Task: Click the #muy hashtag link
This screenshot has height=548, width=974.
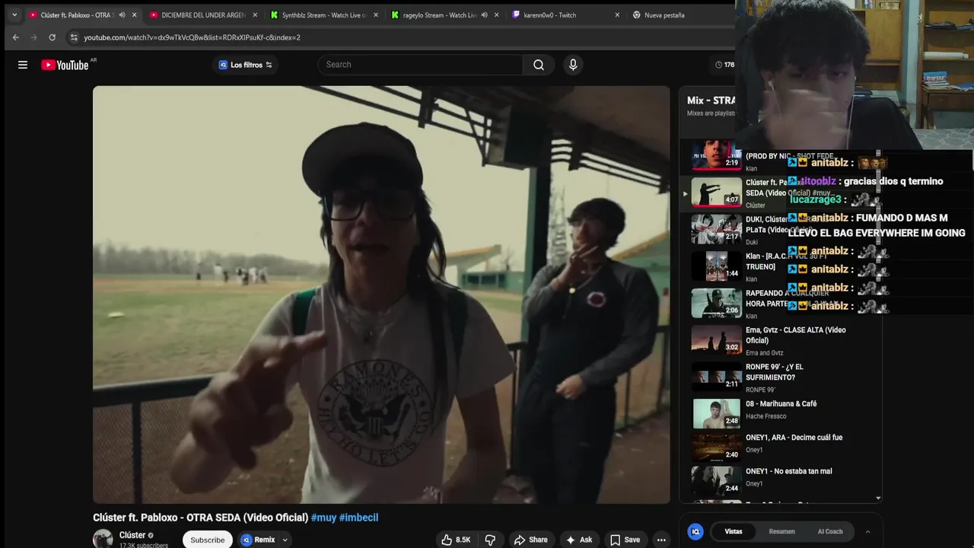Action: pos(323,518)
